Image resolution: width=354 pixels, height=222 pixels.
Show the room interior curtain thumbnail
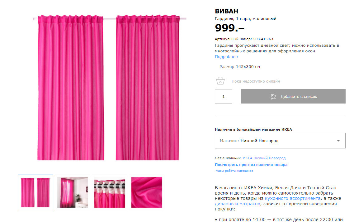pos(73,192)
